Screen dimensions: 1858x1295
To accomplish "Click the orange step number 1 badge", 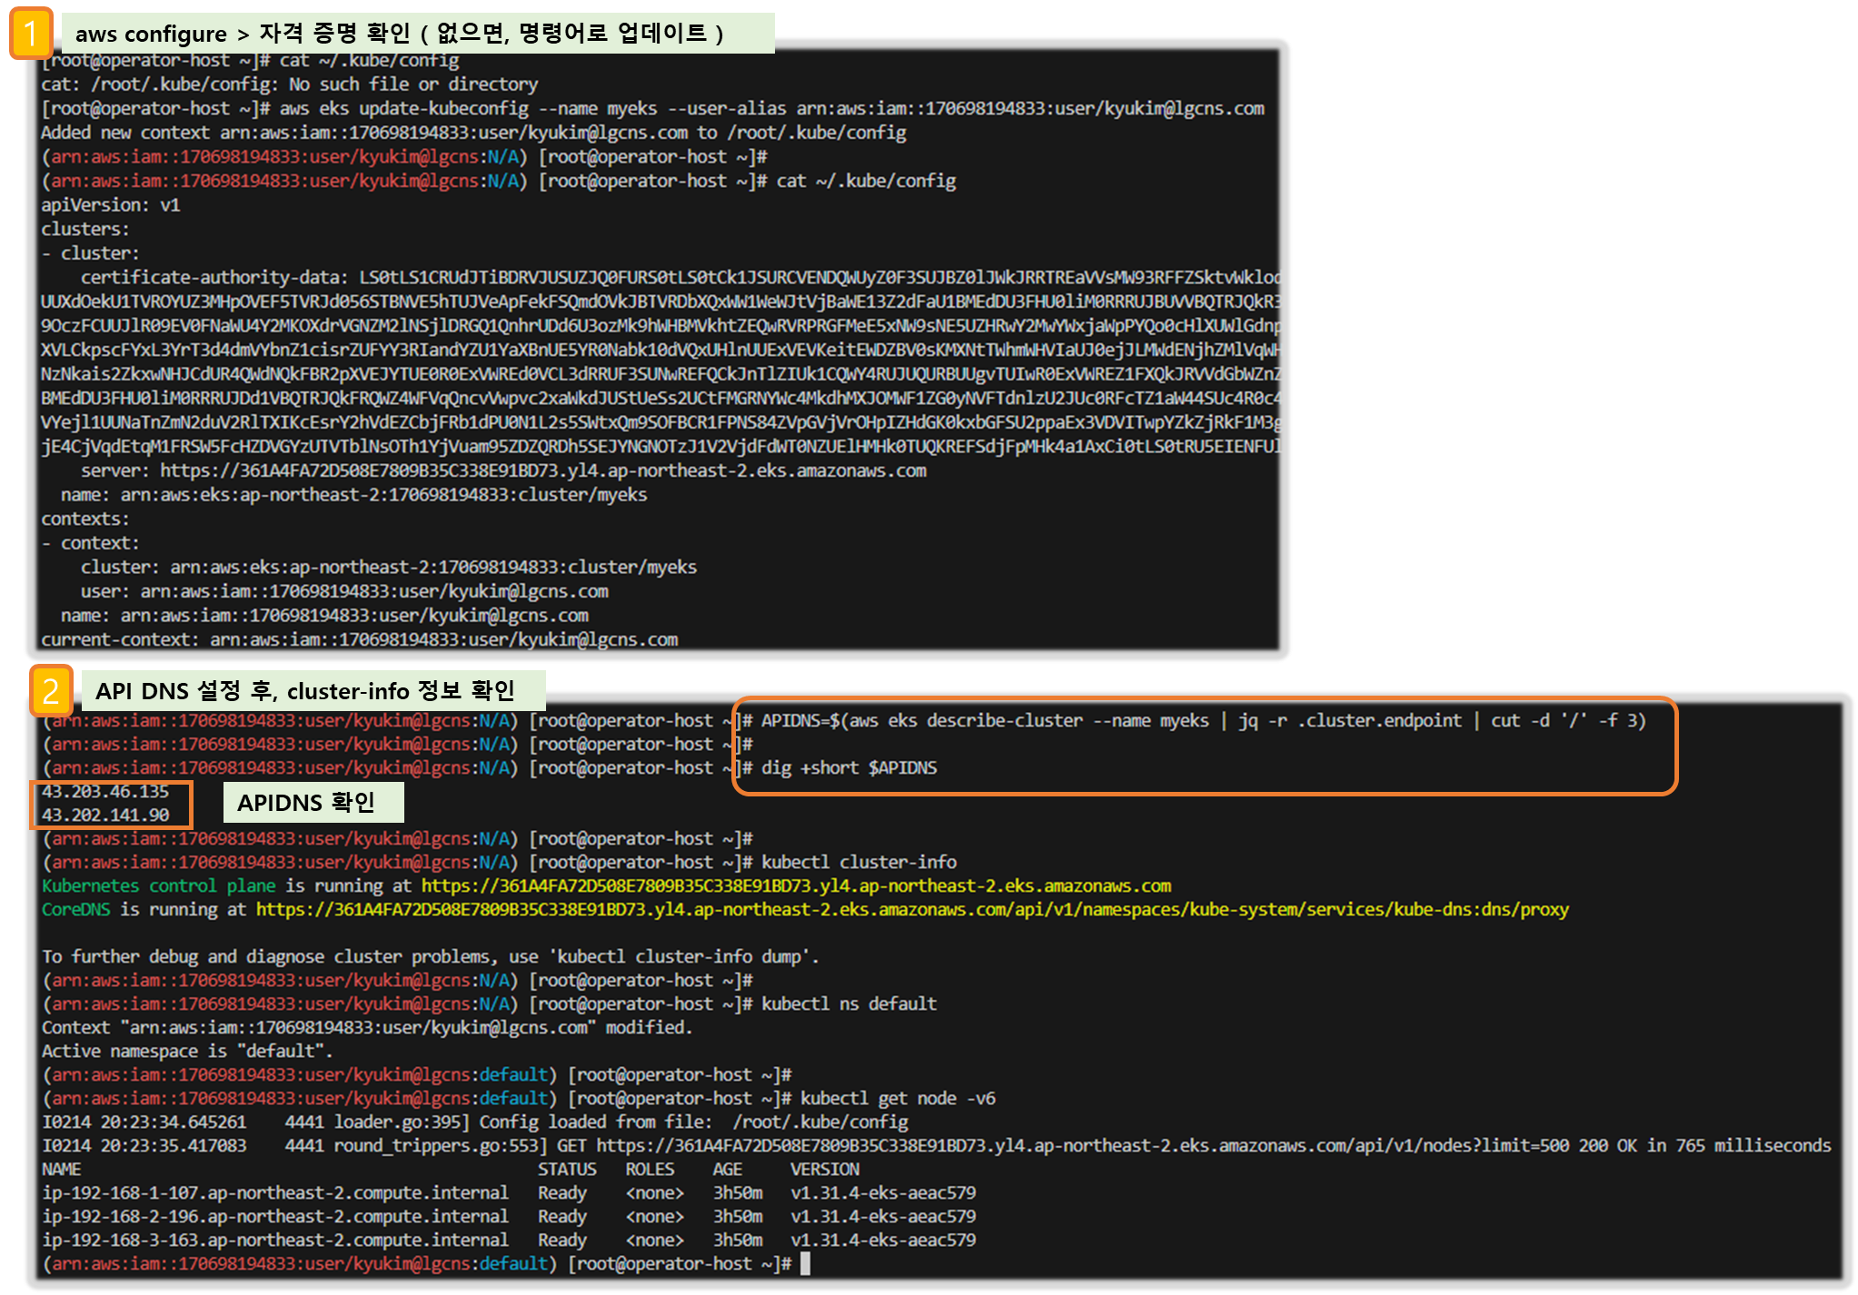I will point(31,34).
